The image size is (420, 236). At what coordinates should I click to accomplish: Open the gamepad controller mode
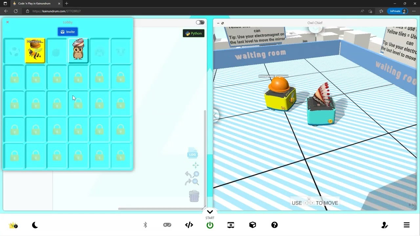(167, 225)
